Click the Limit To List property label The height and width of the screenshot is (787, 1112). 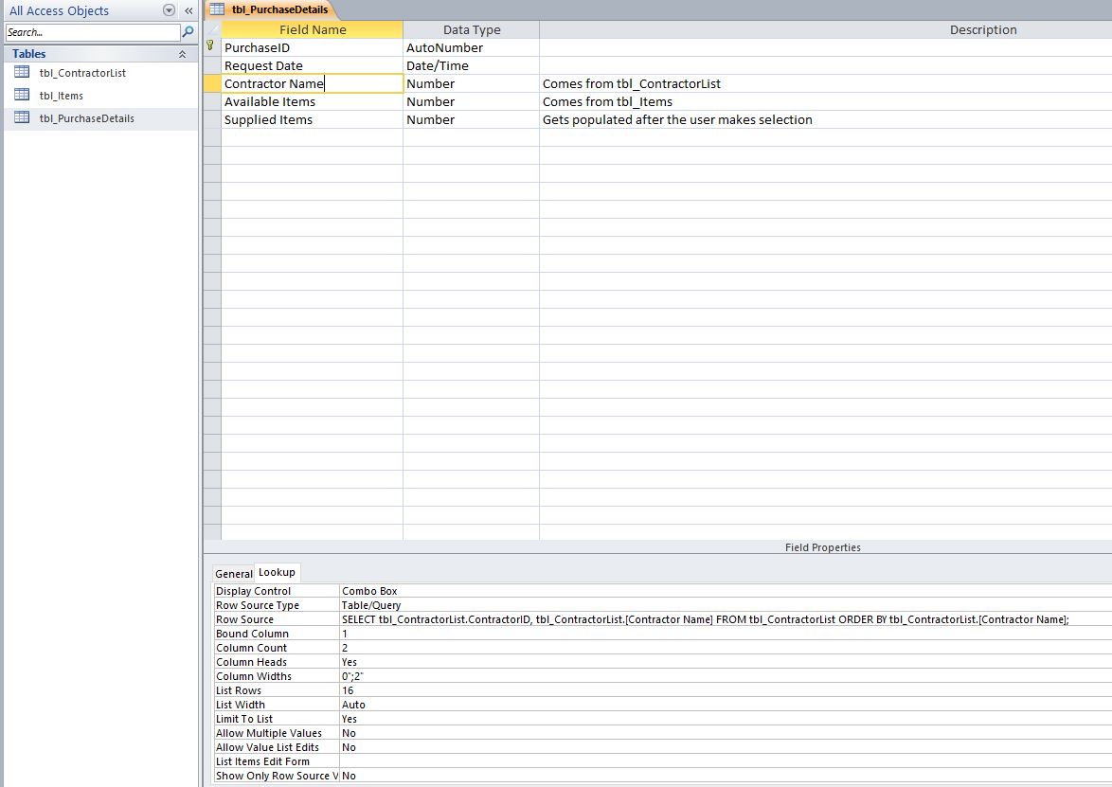coord(244,718)
